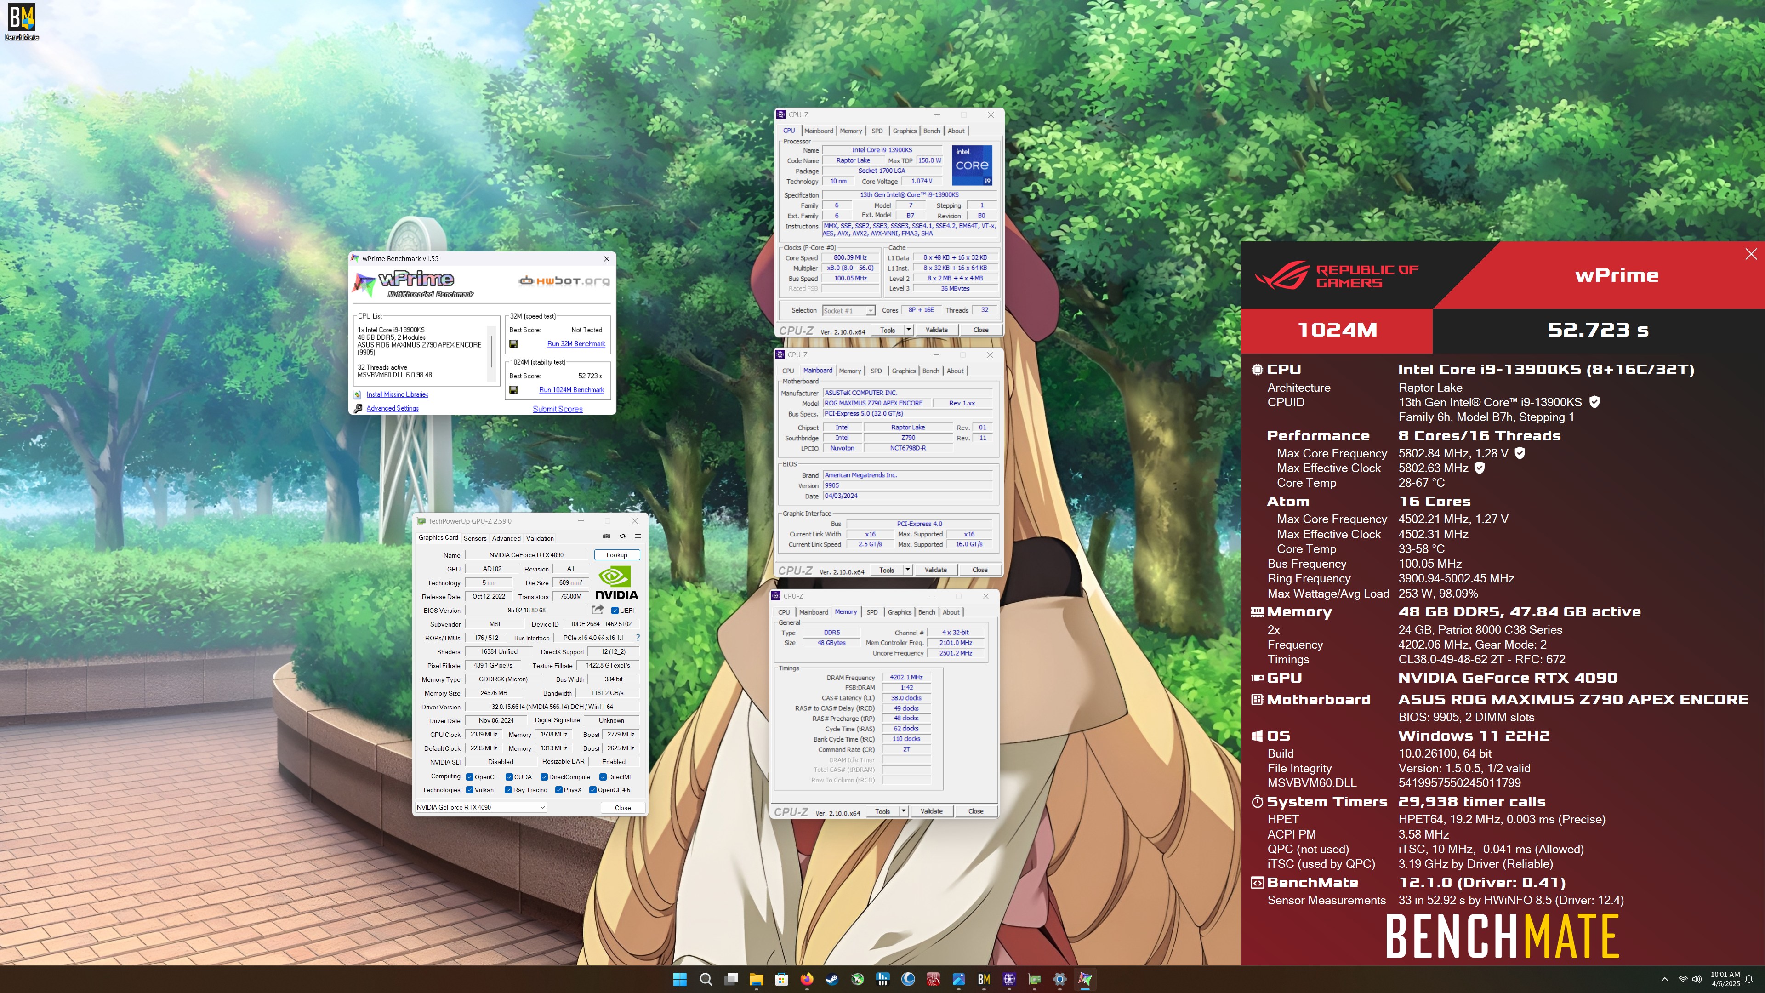Click Run 32M Benchmark link

[576, 344]
